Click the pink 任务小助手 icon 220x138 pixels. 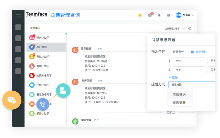click(x=32, y=38)
